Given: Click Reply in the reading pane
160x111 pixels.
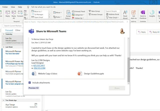Looking at the screenshot, I should 142,32.
